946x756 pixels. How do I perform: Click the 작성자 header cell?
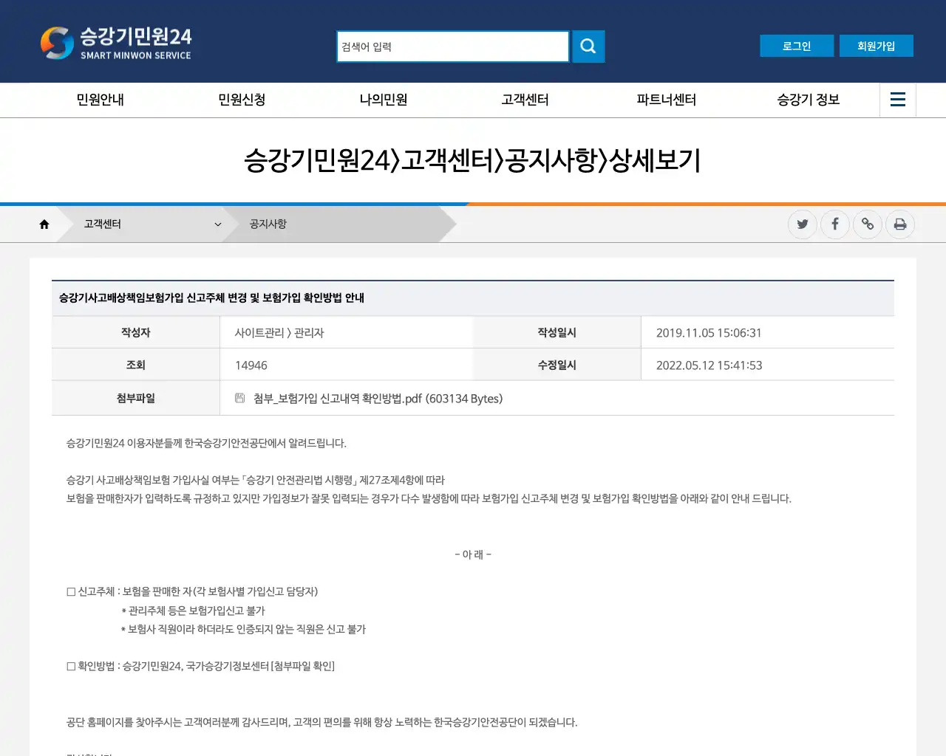pos(136,333)
